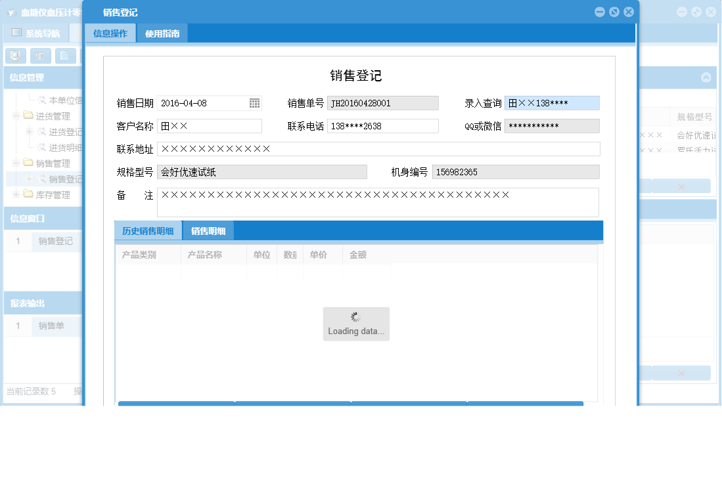Expand the 库存管理 branch
The image size is (722, 489).
[15, 194]
